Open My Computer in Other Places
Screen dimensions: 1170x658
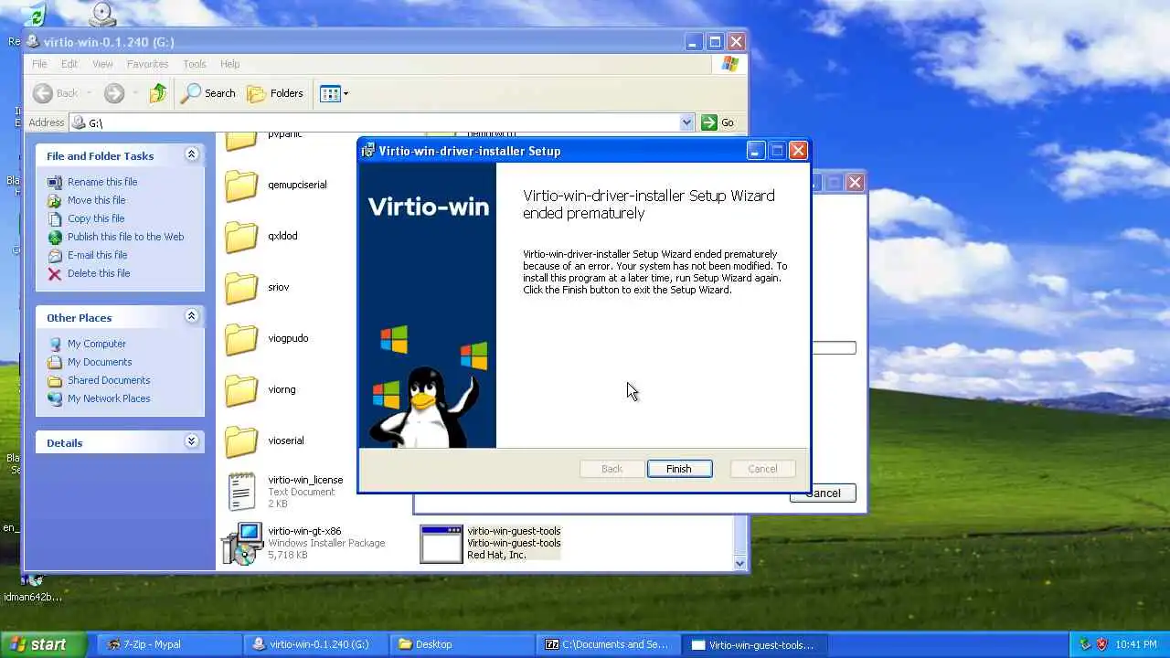97,344
